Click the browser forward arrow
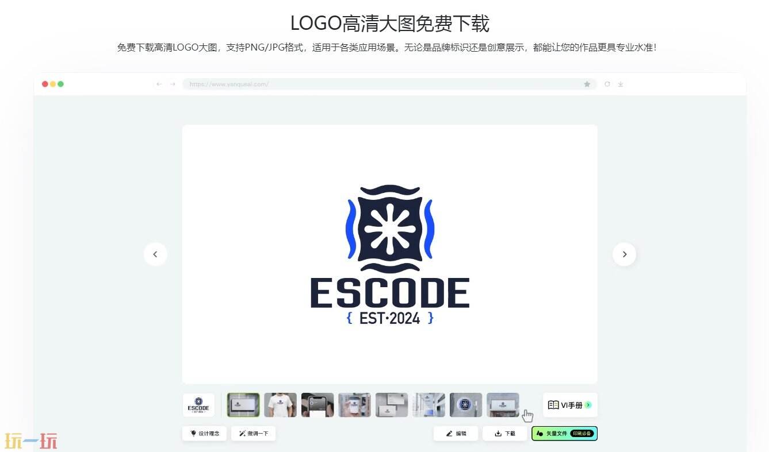The width and height of the screenshot is (769, 452). click(x=173, y=84)
